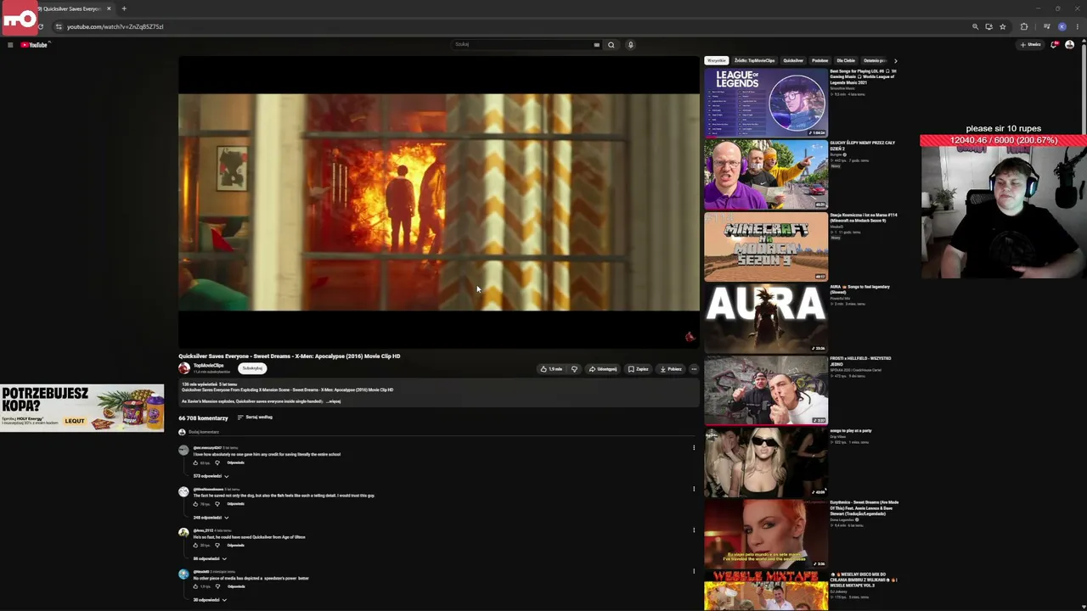Image resolution: width=1087 pixels, height=611 pixels.
Task: Close the Quicksilver Saves Everyone tab
Action: coord(109,8)
